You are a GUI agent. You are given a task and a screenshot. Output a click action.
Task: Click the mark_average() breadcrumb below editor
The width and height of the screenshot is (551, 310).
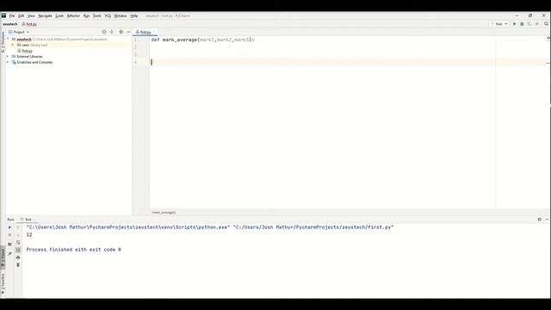164,213
